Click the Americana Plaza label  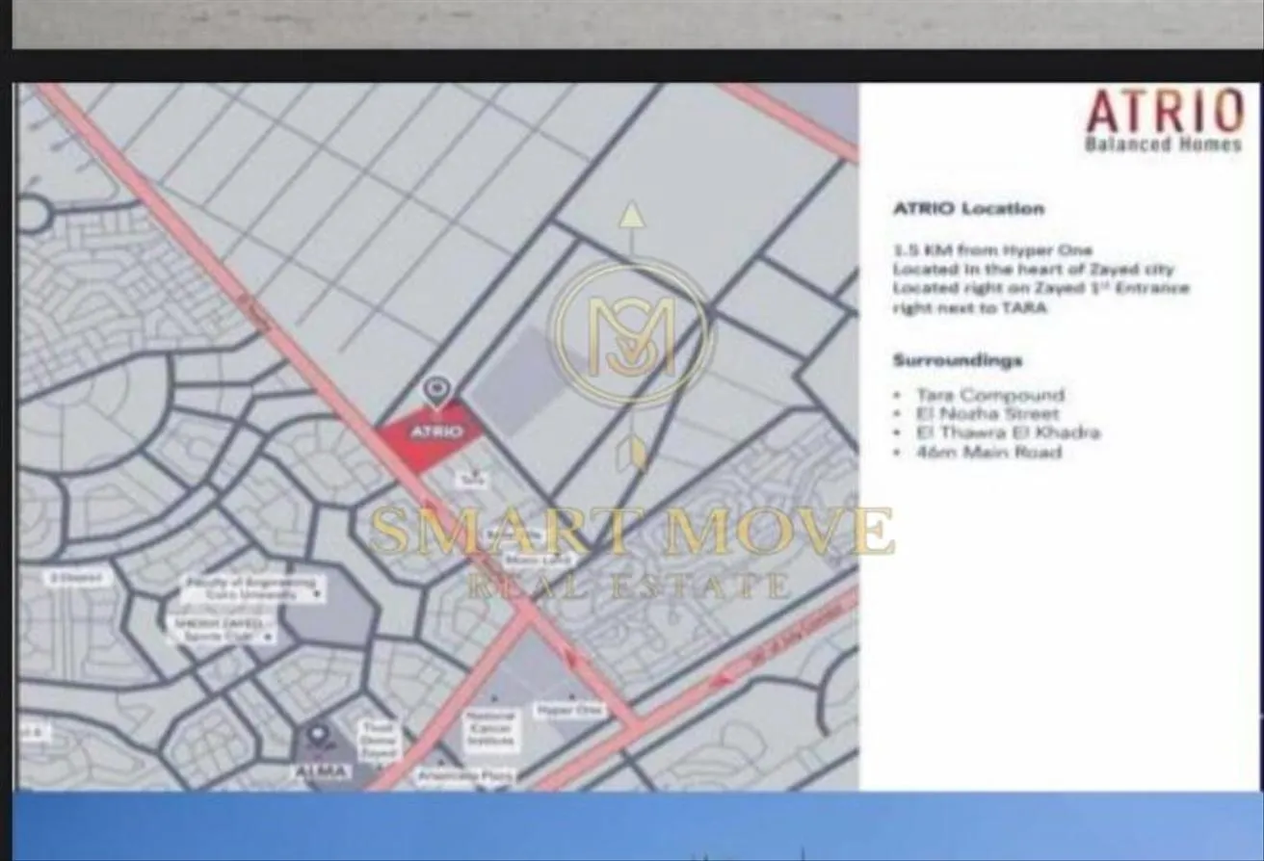click(466, 774)
